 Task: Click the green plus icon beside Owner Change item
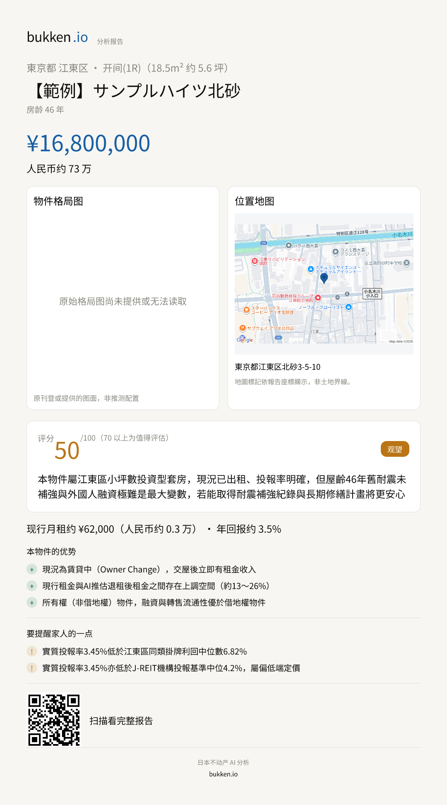tap(32, 570)
